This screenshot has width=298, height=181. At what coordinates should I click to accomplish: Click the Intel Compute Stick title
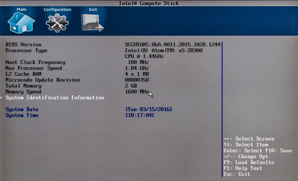click(x=149, y=3)
